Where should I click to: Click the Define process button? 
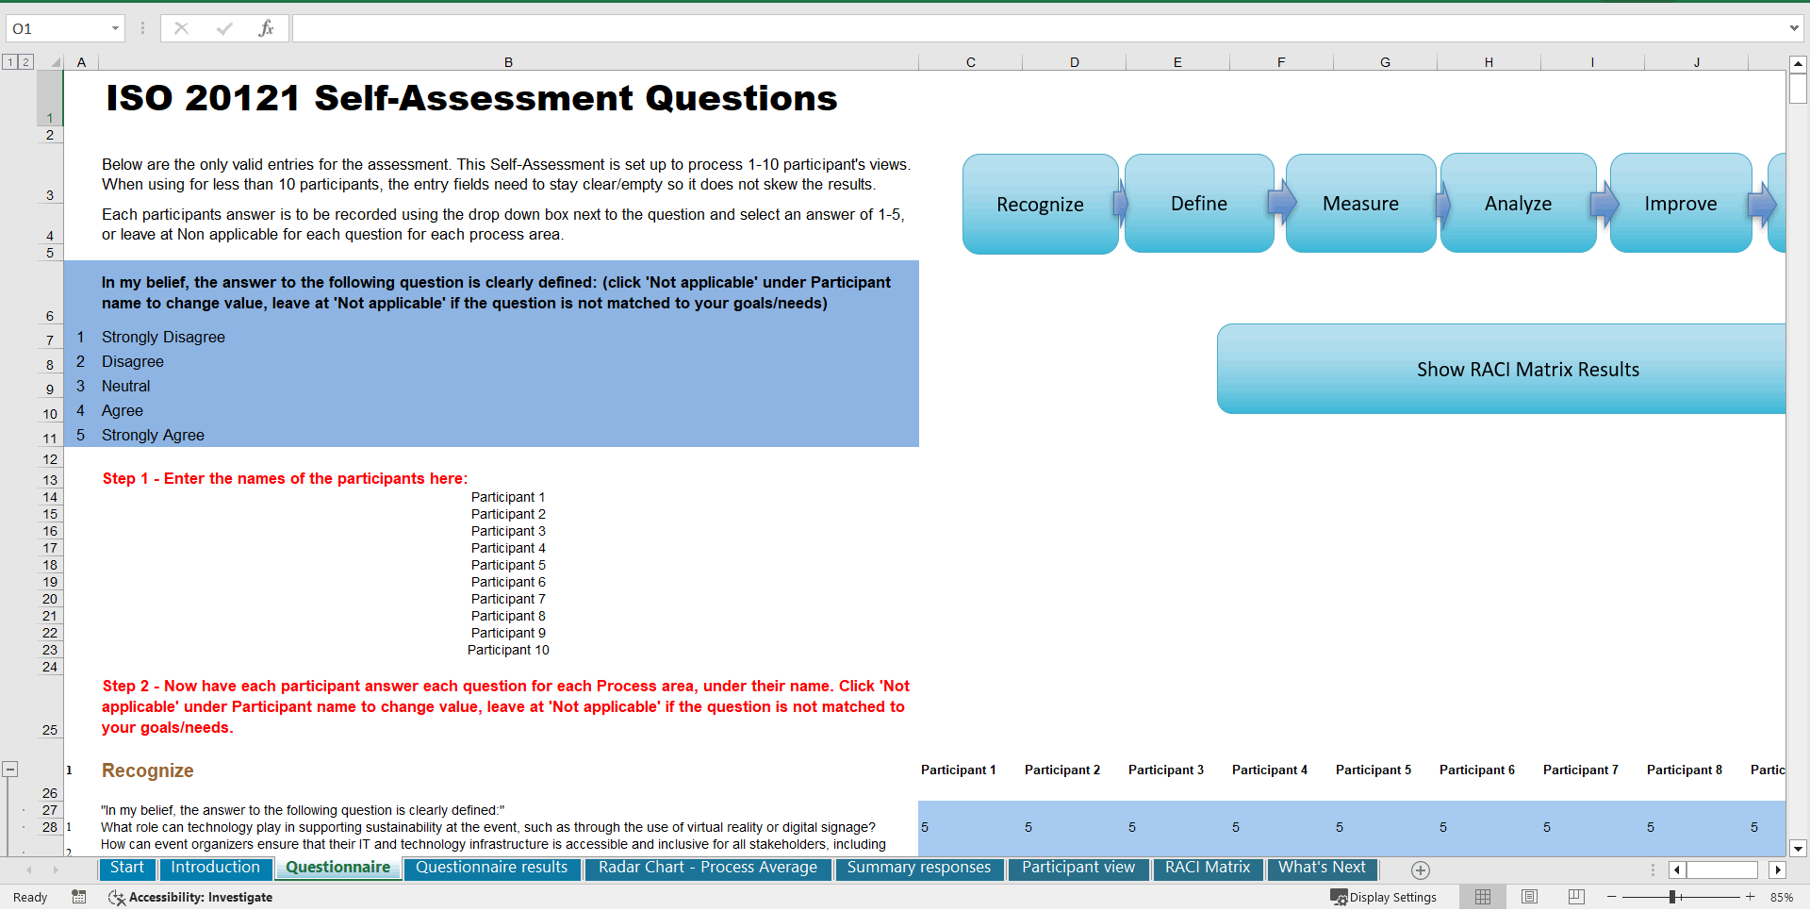tap(1199, 204)
